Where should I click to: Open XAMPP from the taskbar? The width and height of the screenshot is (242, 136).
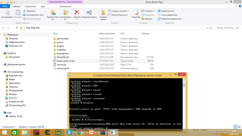(91, 133)
